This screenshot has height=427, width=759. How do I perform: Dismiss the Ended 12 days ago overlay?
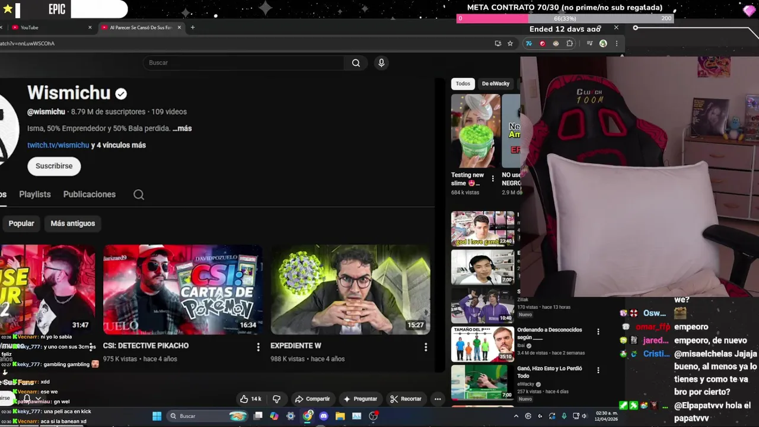coord(616,28)
